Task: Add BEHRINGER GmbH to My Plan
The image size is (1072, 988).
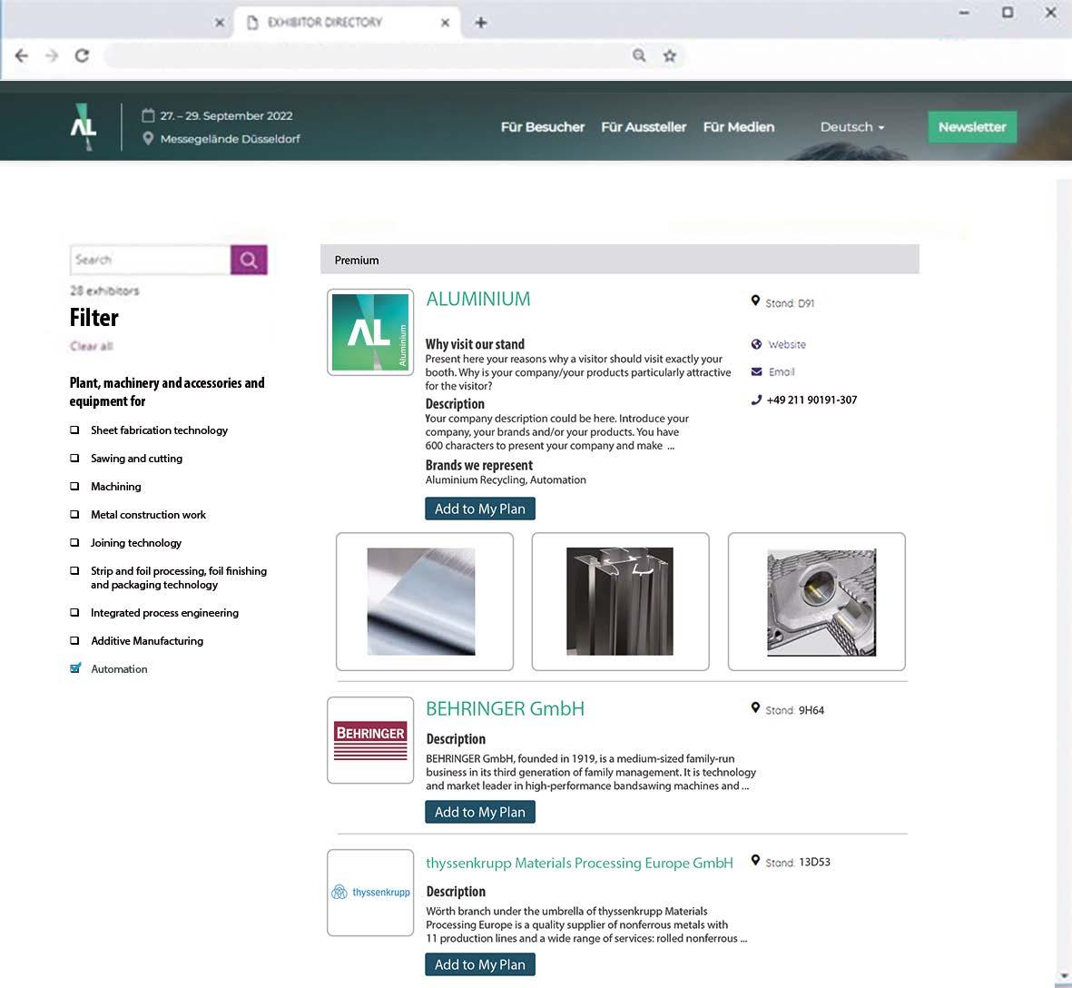Action: (480, 812)
